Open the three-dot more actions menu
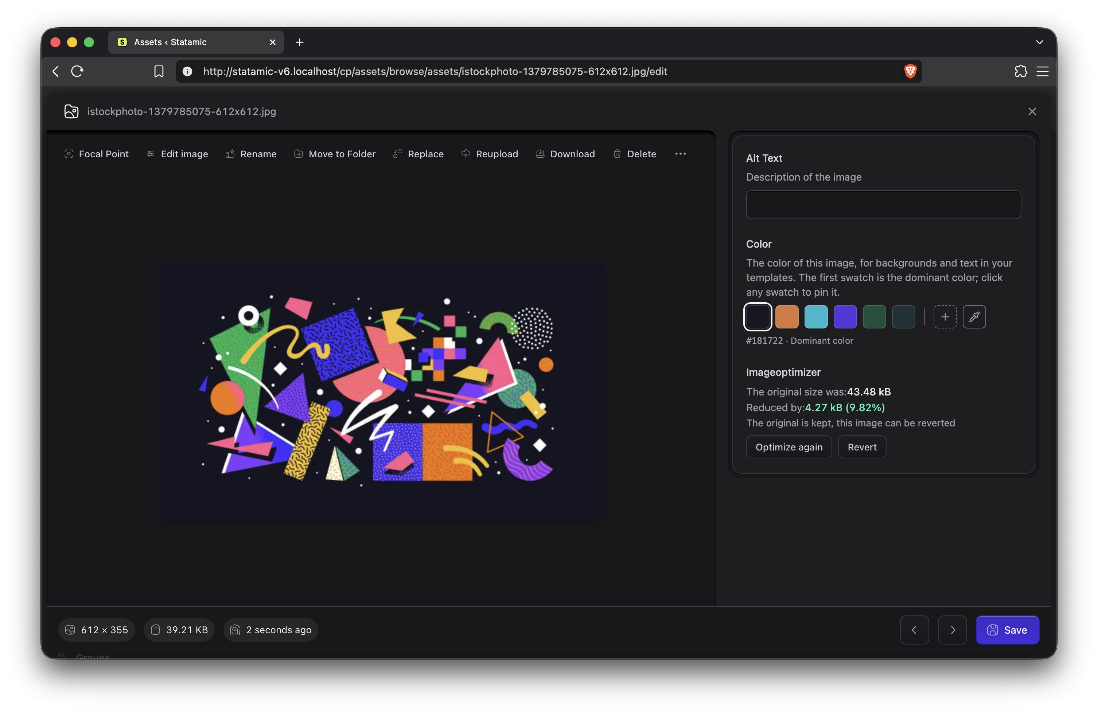Screen dimensions: 1098x713 point(681,154)
